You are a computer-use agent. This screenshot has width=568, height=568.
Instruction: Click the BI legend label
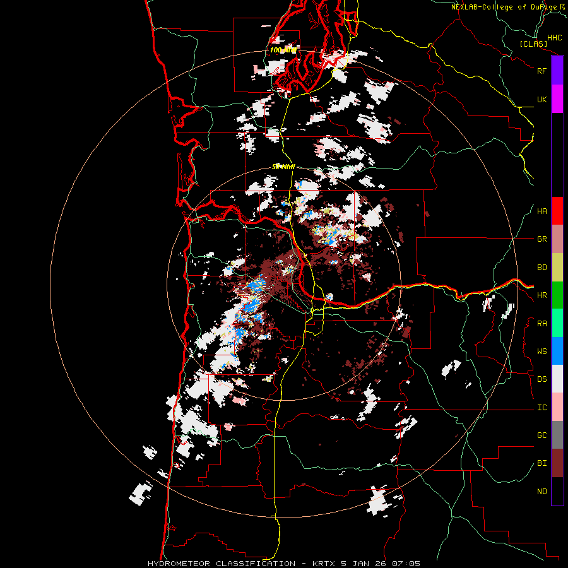[x=541, y=463]
